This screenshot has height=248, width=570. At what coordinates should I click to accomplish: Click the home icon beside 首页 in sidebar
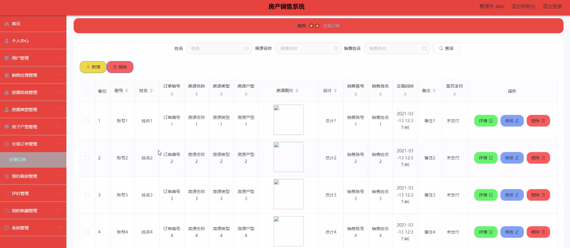(6, 24)
